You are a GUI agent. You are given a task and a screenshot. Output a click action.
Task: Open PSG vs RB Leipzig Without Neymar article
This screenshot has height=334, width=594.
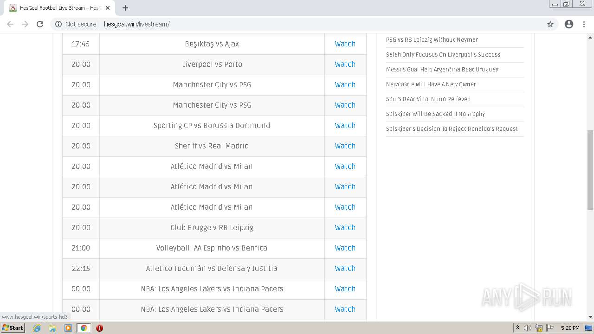tap(432, 40)
